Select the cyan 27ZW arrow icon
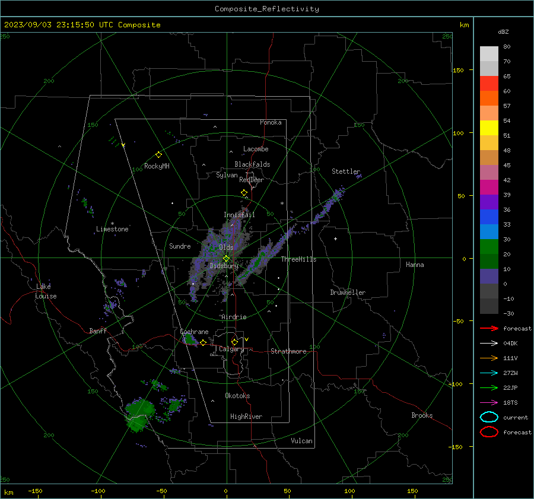Viewport: 534px width, 499px height. coord(489,373)
